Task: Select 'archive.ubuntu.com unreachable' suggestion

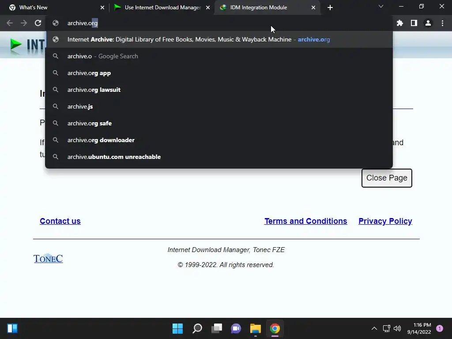Action: click(219, 157)
